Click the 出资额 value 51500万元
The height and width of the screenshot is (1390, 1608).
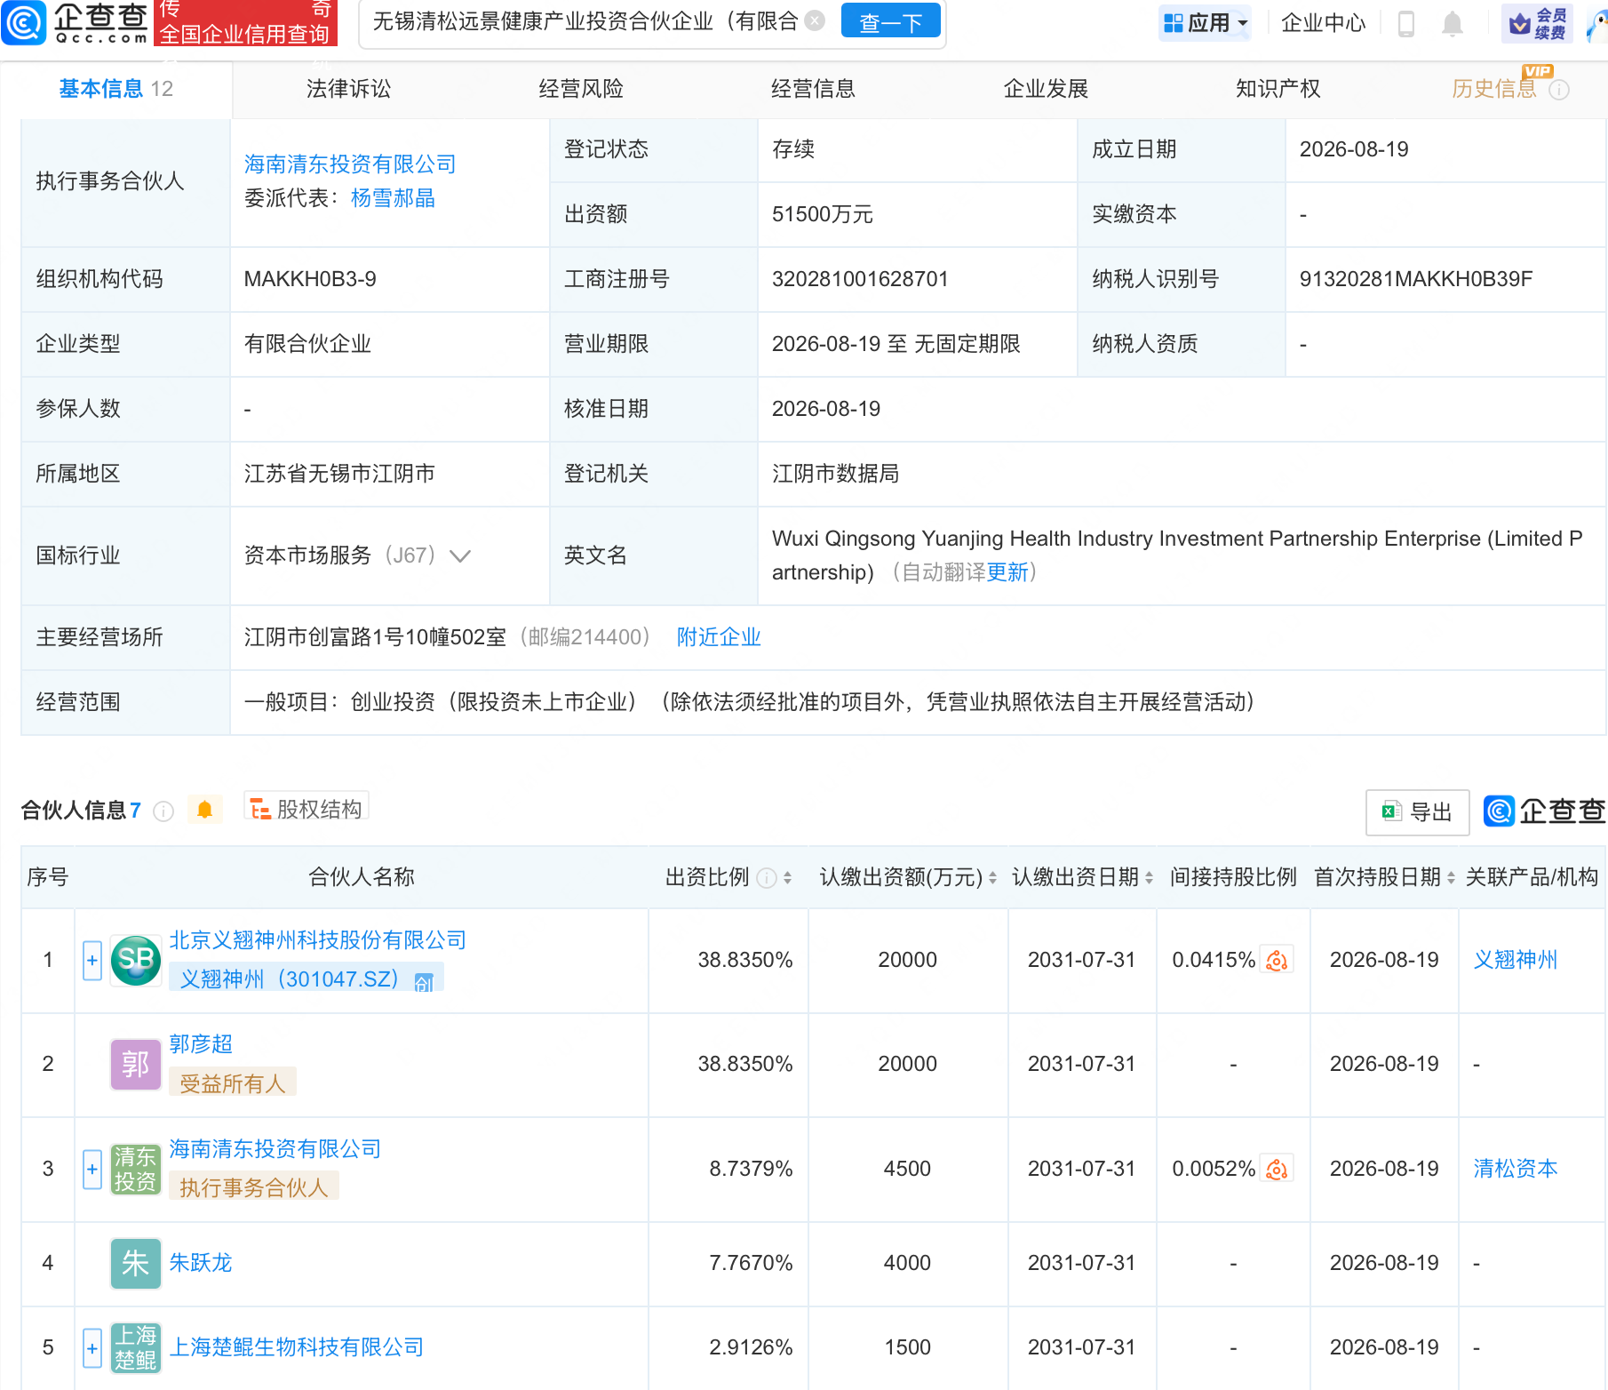823,214
